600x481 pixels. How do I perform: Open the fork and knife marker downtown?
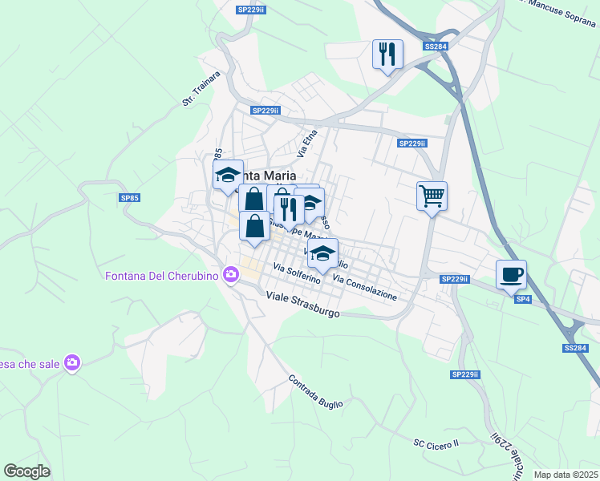pos(290,212)
